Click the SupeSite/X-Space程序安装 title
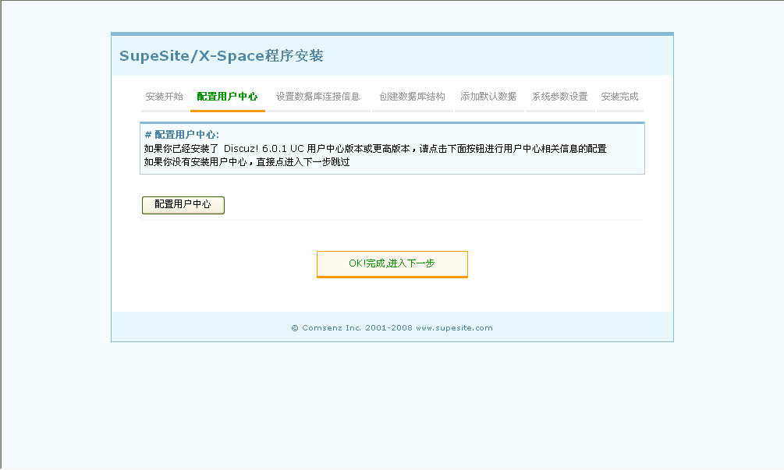784x470 pixels. 222,56
